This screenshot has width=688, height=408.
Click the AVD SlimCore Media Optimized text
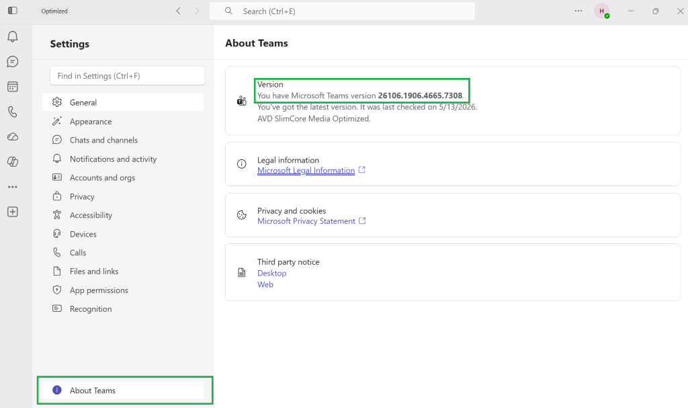coord(314,118)
